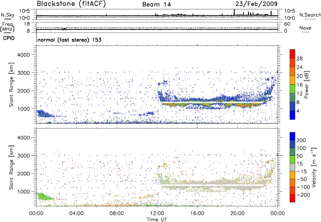This screenshot has width=321, height=222.
Task: Click the '28' label on the power colorbar
Action: point(299,59)
